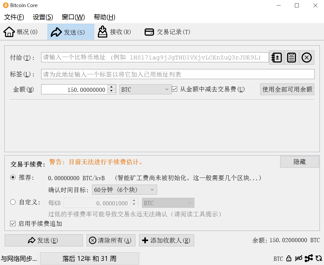Click the network connections icon
This screenshot has height=265, width=324.
click(309, 258)
